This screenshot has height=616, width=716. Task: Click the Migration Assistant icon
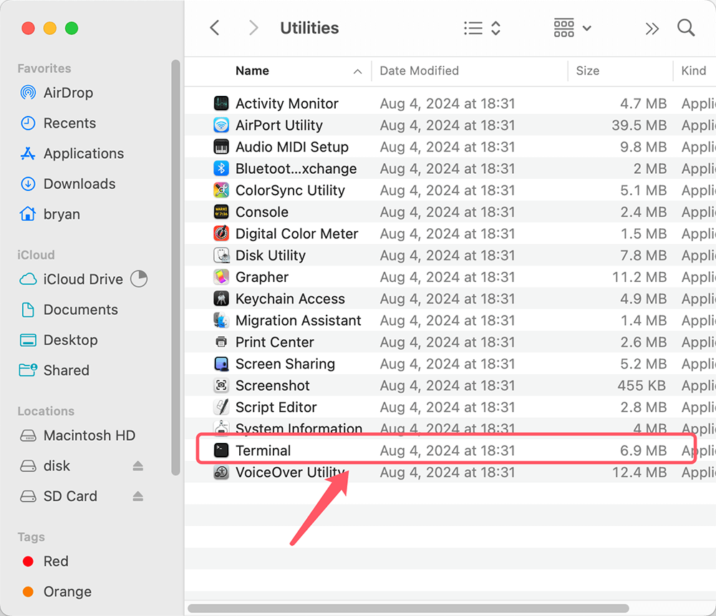[x=221, y=321]
